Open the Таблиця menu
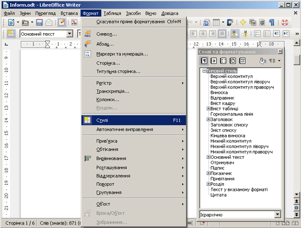The image size is (301, 228). [112, 13]
